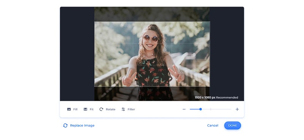Image resolution: width=304 pixels, height=140 pixels.
Task: Select the Rotate text label
Action: tap(110, 109)
